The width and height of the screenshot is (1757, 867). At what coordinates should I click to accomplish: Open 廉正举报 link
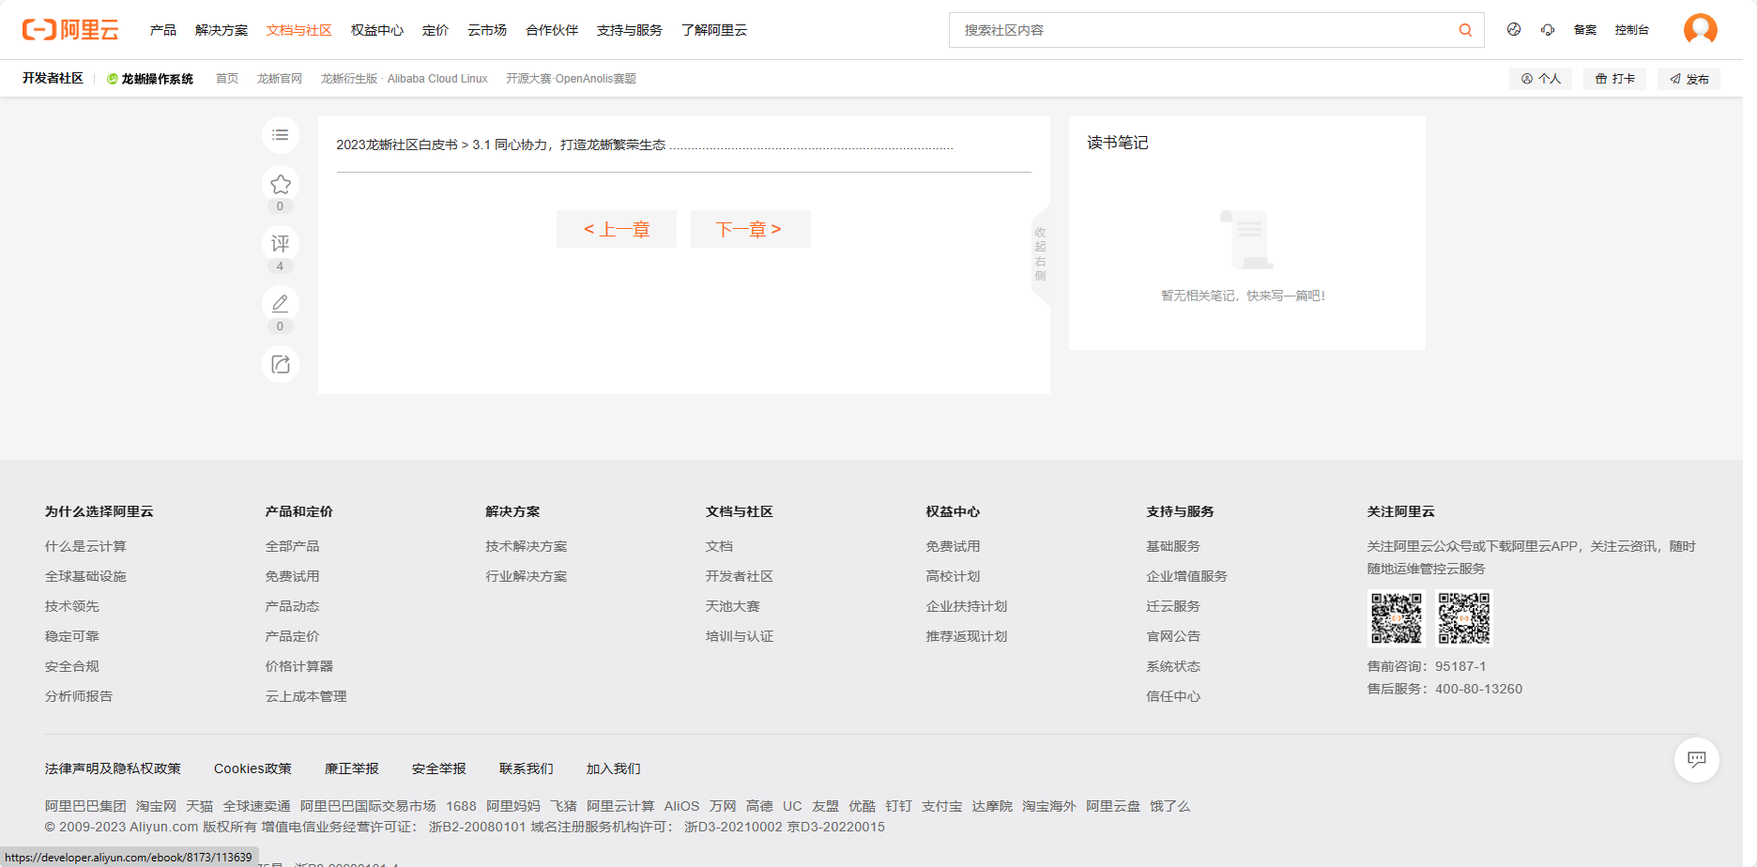(352, 768)
